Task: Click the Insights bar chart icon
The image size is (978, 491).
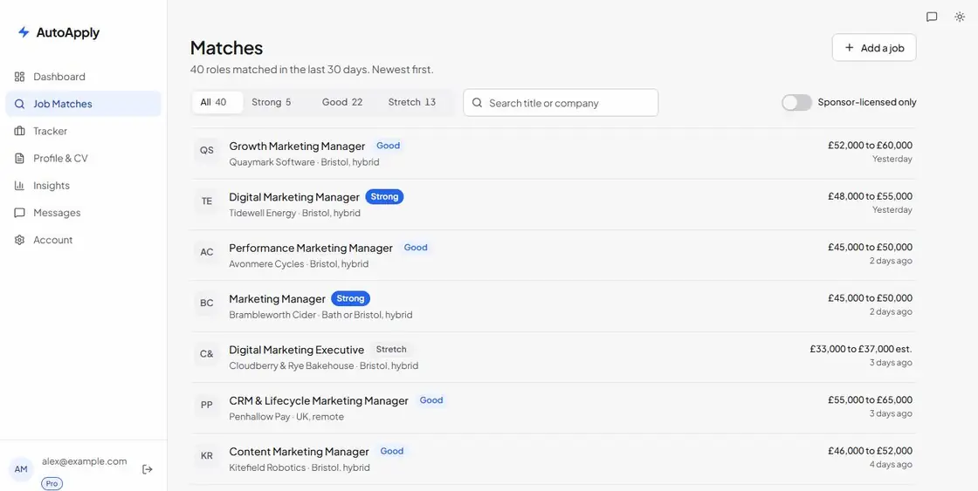Action: (x=19, y=186)
